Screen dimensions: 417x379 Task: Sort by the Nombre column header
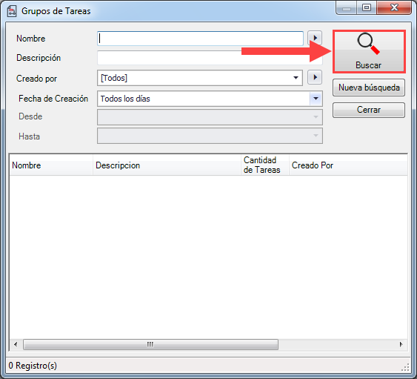click(51, 165)
